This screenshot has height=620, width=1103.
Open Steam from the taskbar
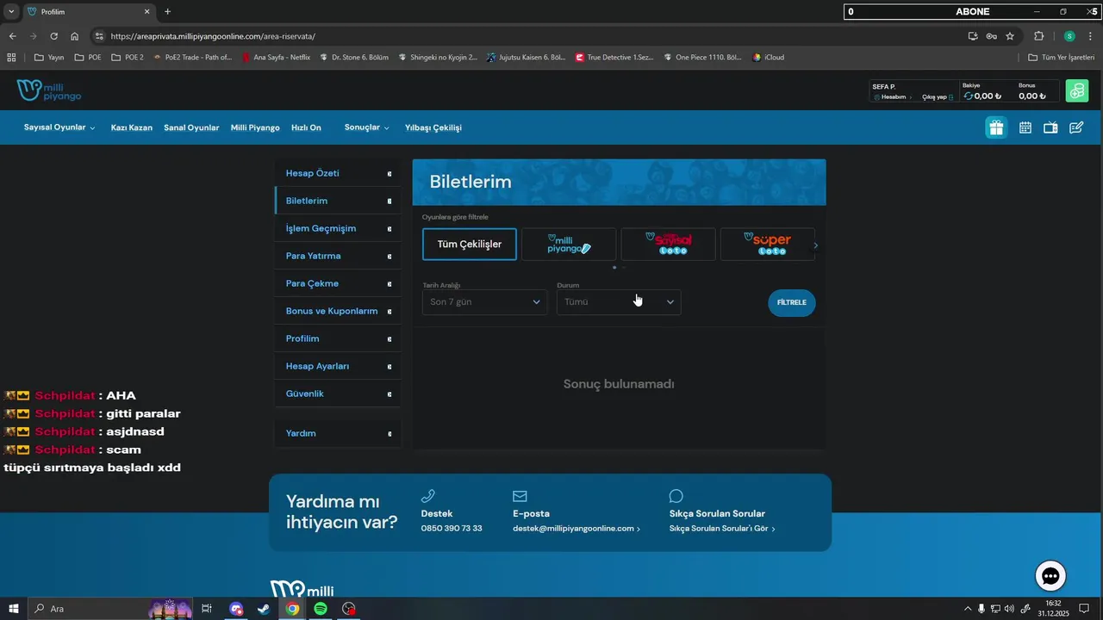(x=263, y=609)
